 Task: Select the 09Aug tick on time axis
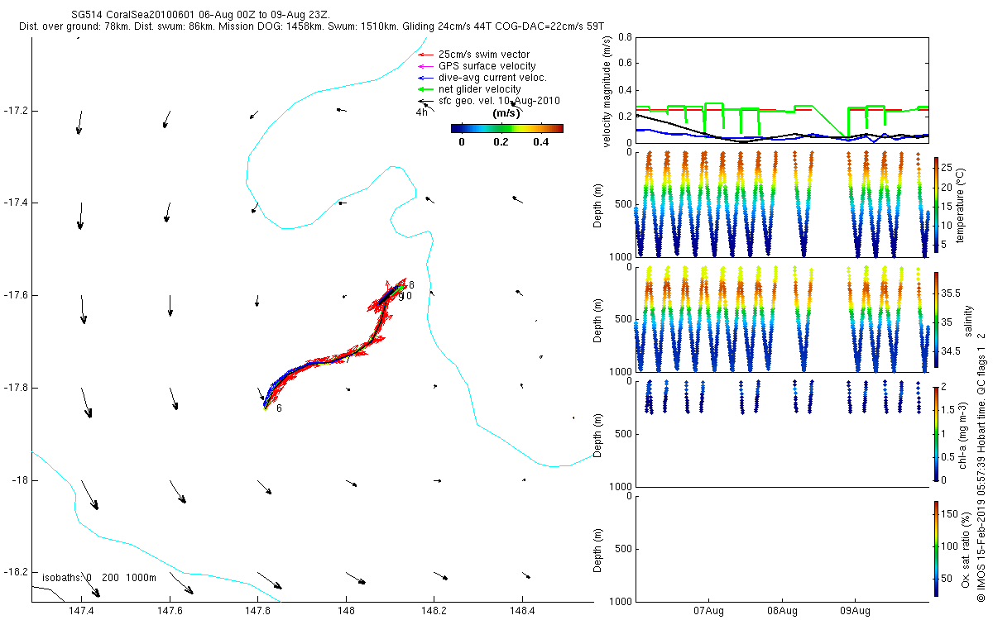[x=855, y=611]
